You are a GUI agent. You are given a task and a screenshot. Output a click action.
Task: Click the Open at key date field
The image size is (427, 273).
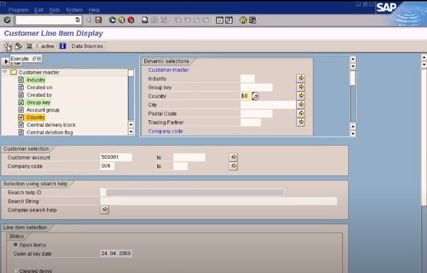click(x=116, y=253)
